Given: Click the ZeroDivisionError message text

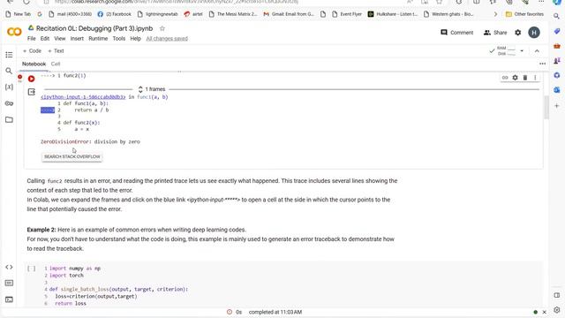Looking at the screenshot, I should tap(90, 141).
